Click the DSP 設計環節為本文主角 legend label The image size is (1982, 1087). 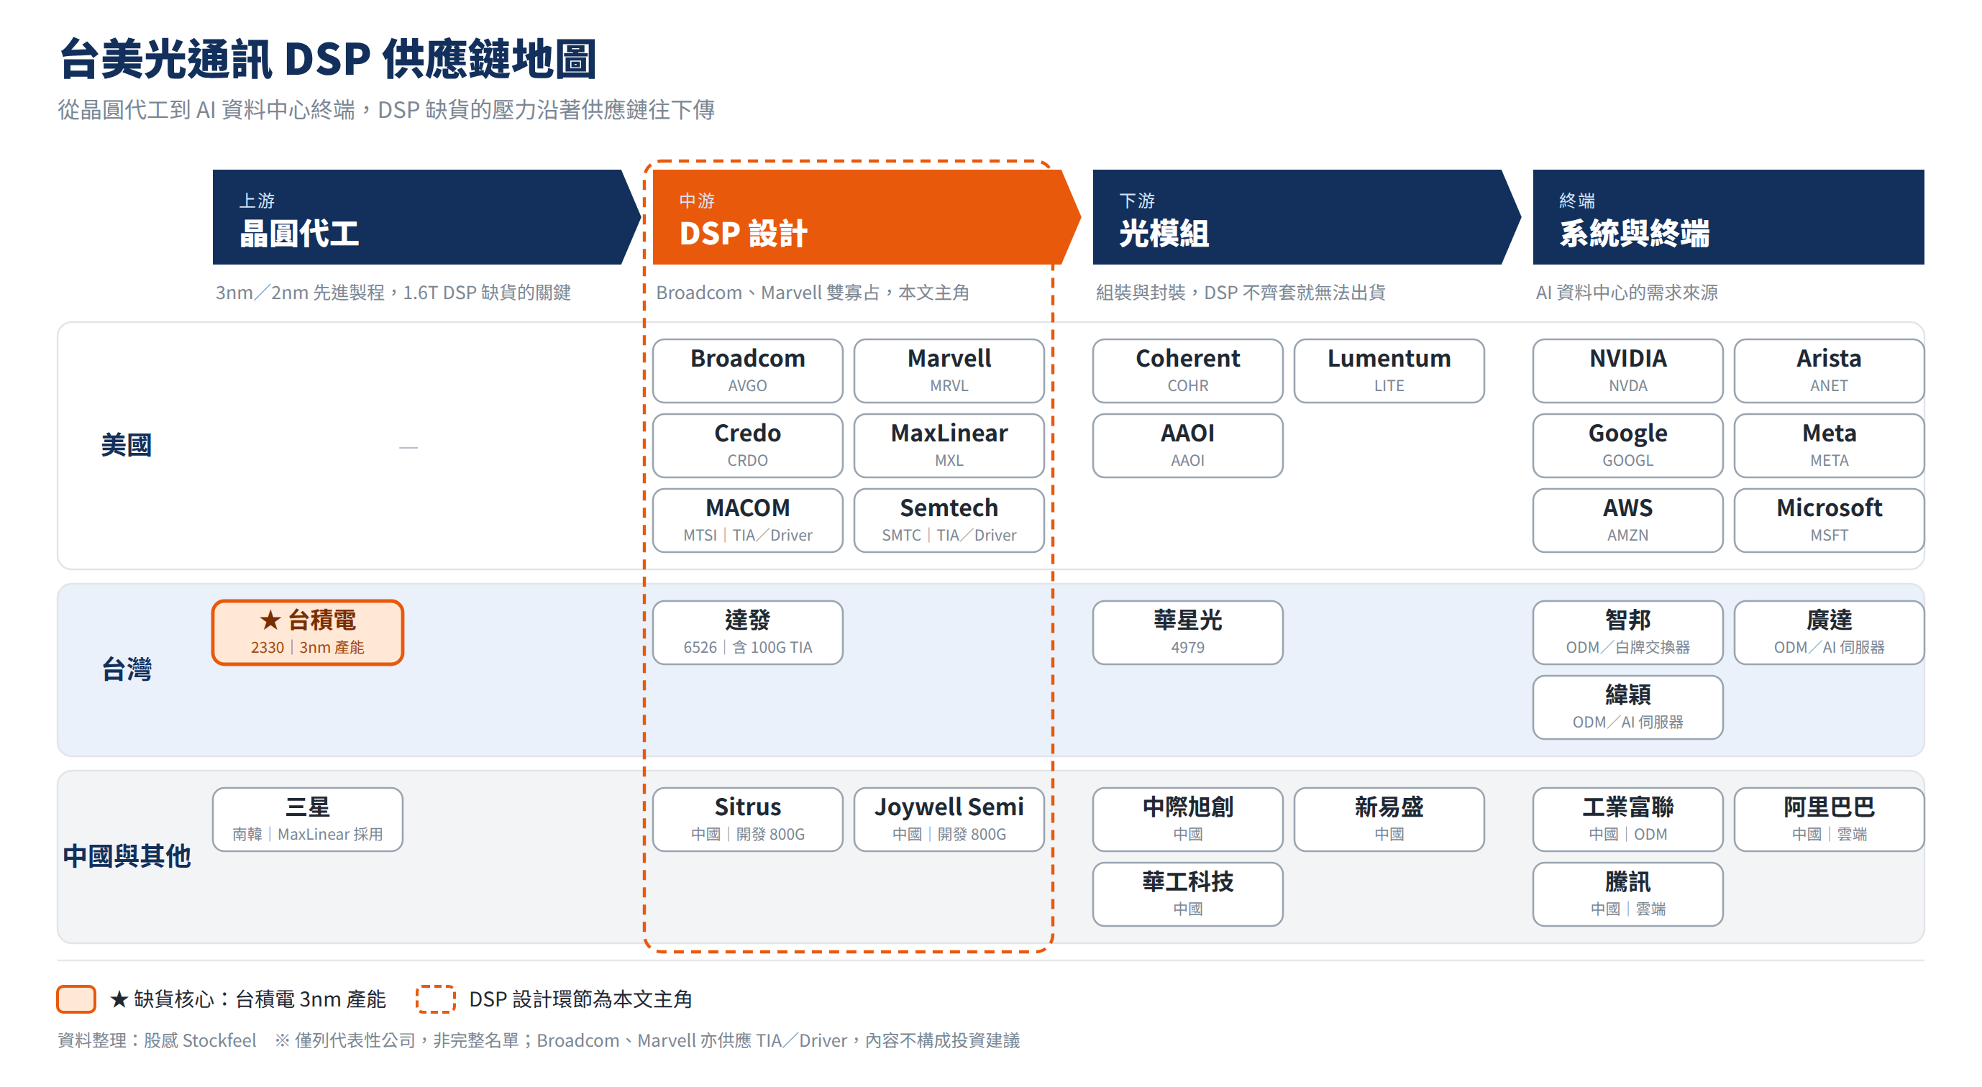pyautogui.click(x=580, y=999)
